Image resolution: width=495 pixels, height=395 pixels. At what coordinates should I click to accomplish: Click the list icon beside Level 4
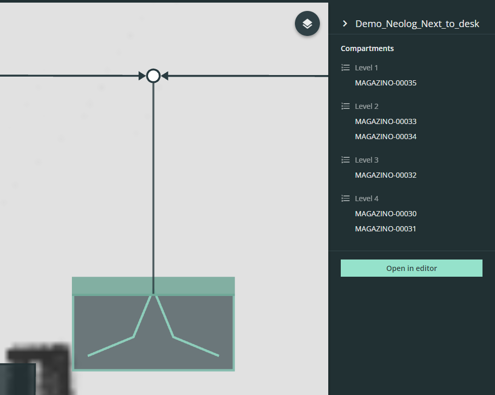pyautogui.click(x=345, y=199)
